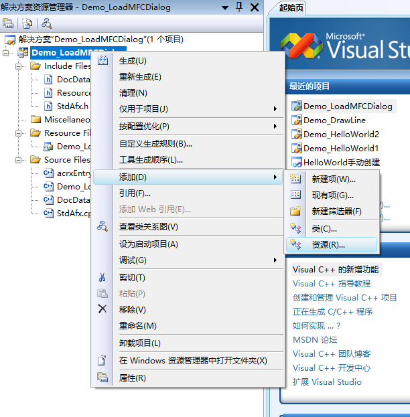This screenshot has width=410, height=417.
Task: Click the build icon next to 生成(U)
Action: [x=102, y=61]
